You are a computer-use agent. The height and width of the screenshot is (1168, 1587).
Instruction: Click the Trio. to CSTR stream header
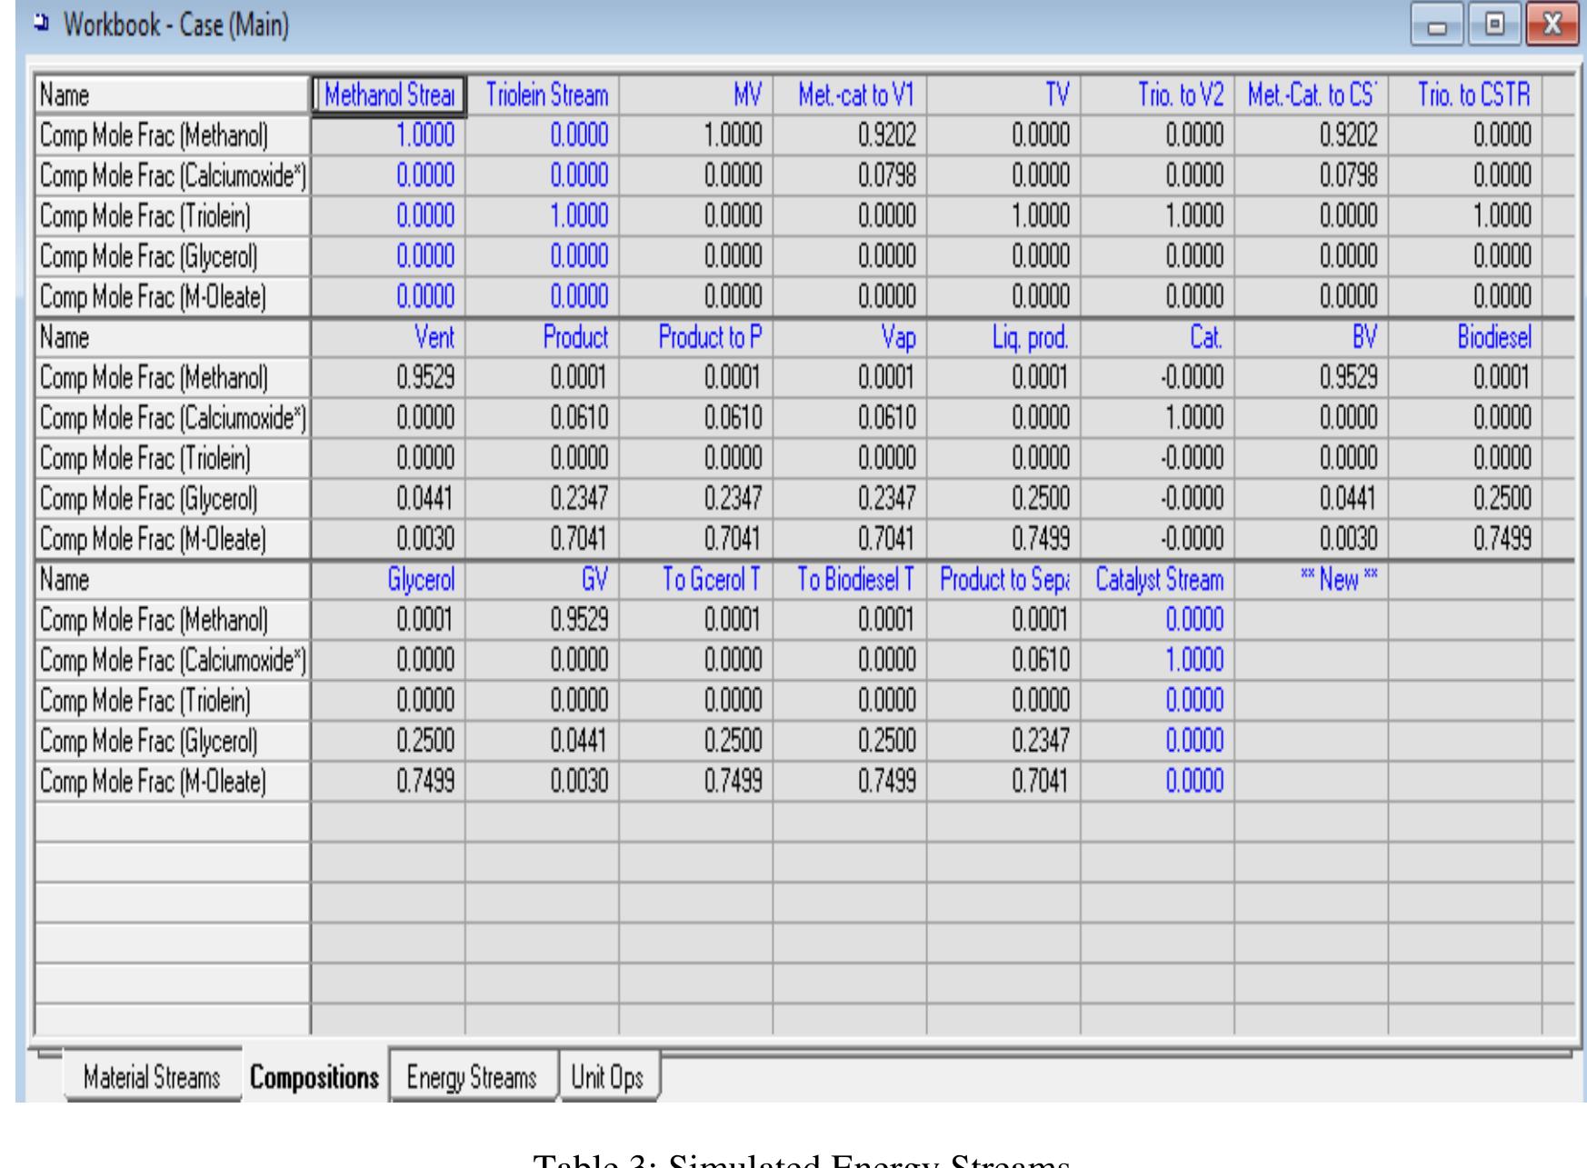(1465, 95)
